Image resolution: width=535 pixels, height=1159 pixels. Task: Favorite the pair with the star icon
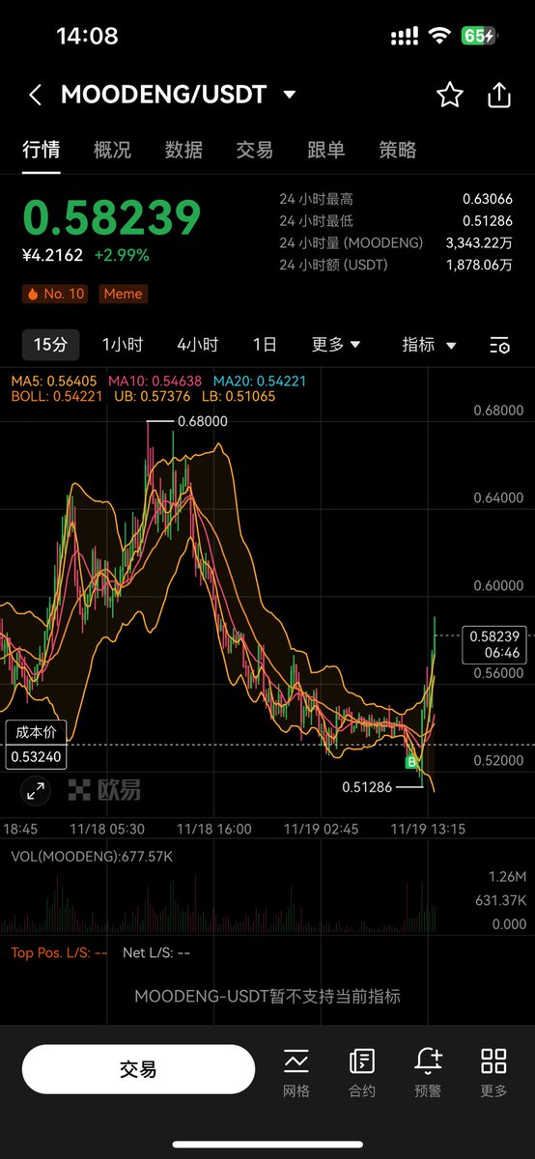pos(449,95)
